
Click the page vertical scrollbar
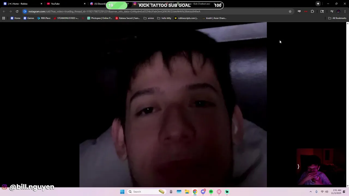tap(347, 105)
